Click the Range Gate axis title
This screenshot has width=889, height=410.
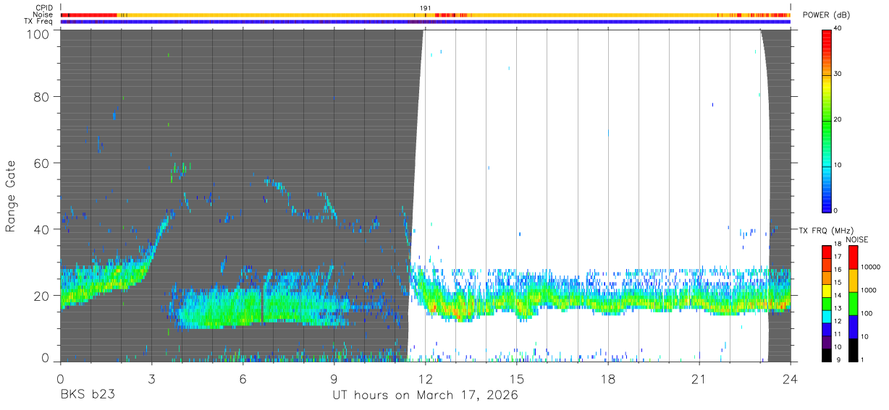pyautogui.click(x=12, y=197)
